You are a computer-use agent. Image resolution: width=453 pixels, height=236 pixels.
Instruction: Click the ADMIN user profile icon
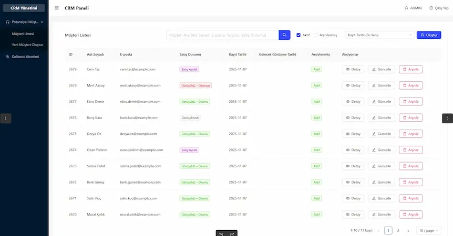click(x=406, y=8)
